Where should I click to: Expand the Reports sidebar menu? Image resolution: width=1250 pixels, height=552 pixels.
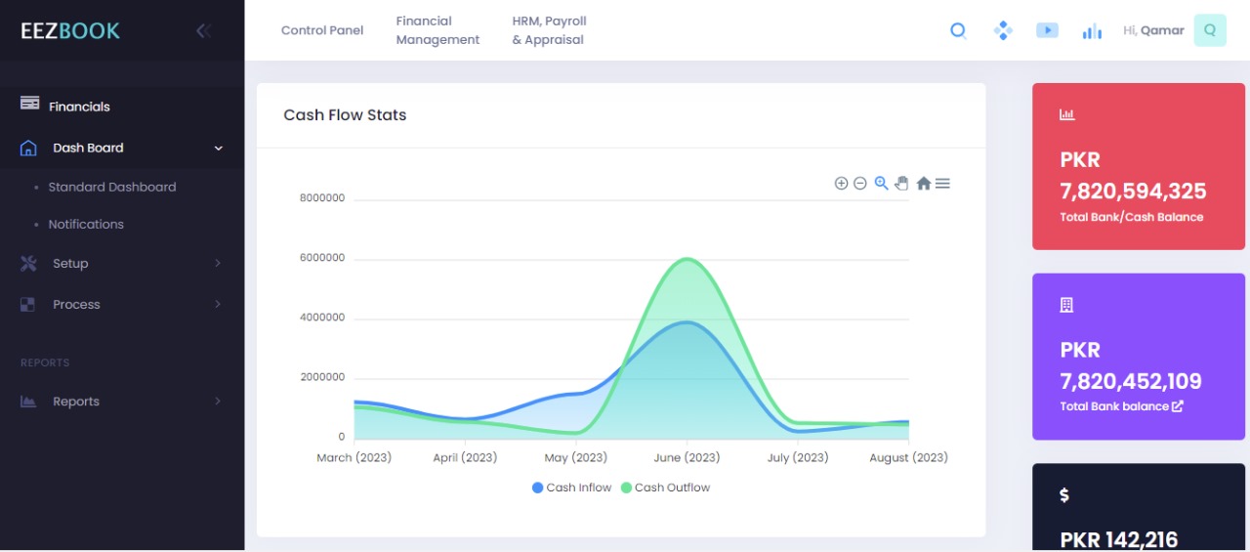click(76, 402)
